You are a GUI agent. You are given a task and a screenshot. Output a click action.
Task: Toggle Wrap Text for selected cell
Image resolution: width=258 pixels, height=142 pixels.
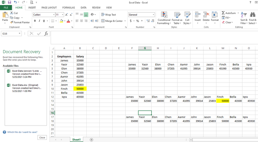tap(109, 15)
